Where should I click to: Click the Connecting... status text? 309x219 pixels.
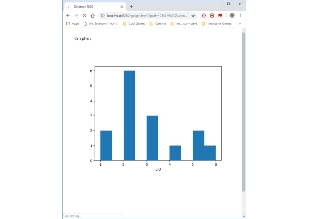(x=72, y=216)
